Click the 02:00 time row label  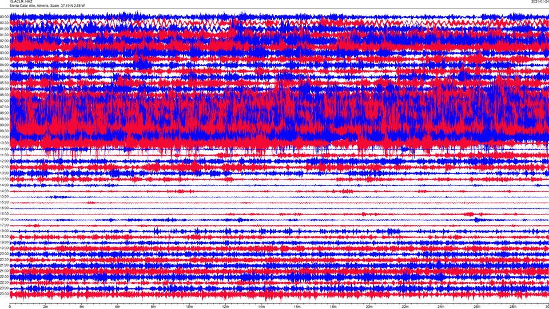5,41
